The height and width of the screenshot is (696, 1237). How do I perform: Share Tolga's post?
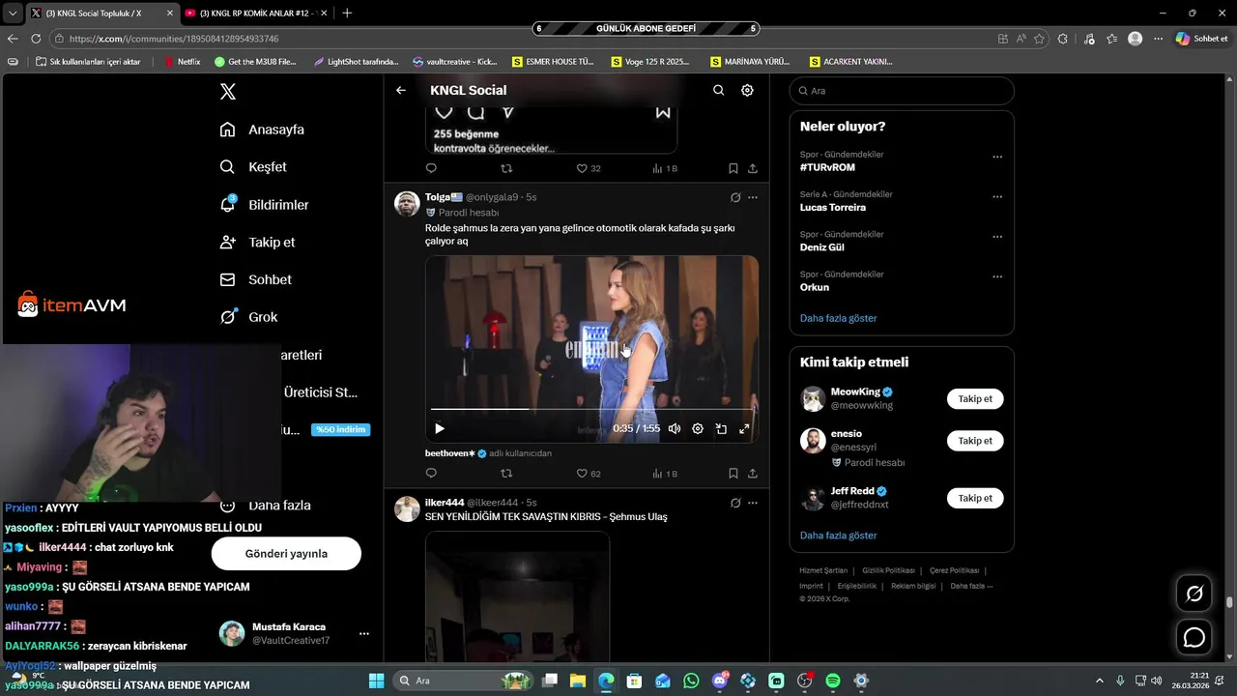(x=753, y=474)
